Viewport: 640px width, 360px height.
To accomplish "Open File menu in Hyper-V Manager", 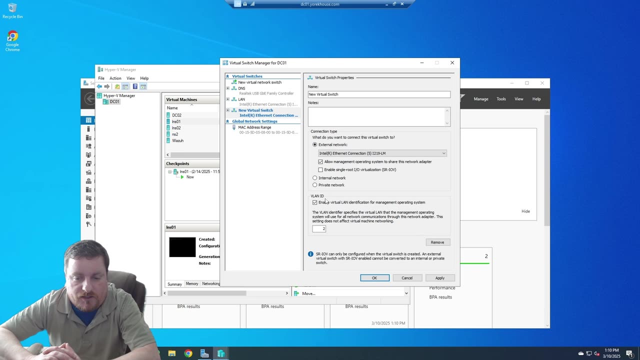I will tap(101, 78).
